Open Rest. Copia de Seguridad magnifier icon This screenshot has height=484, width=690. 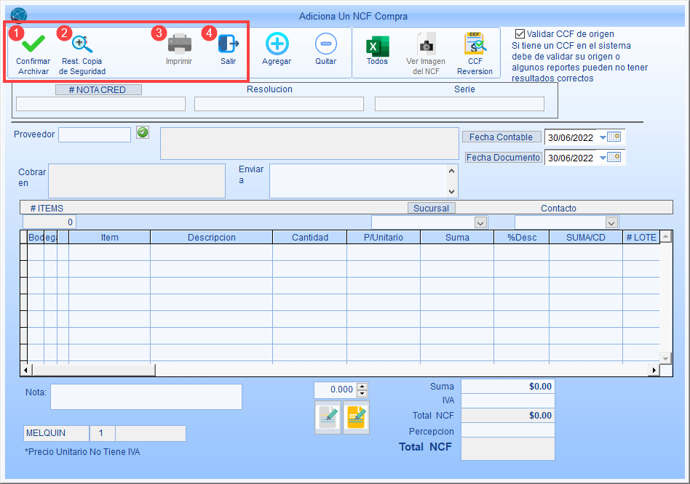pos(82,44)
